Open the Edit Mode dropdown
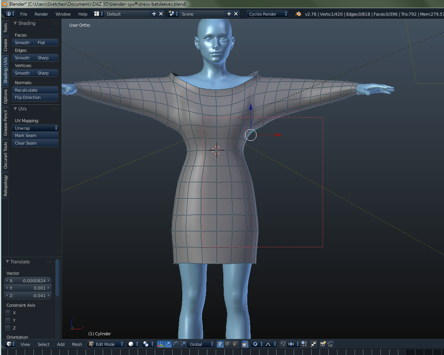The image size is (444, 355). 106,344
